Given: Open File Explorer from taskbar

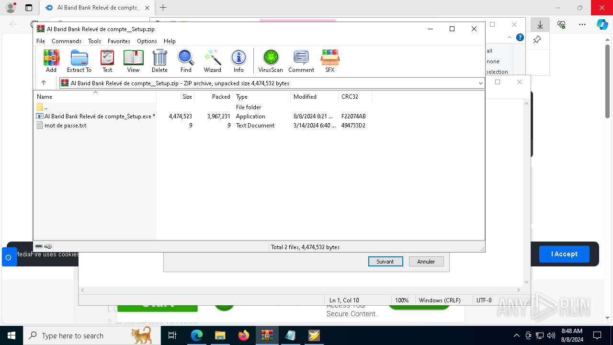Looking at the screenshot, I should coord(220,335).
